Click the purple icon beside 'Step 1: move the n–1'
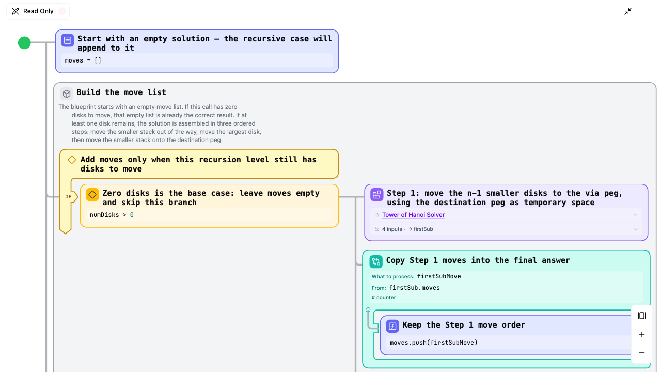 pos(377,195)
